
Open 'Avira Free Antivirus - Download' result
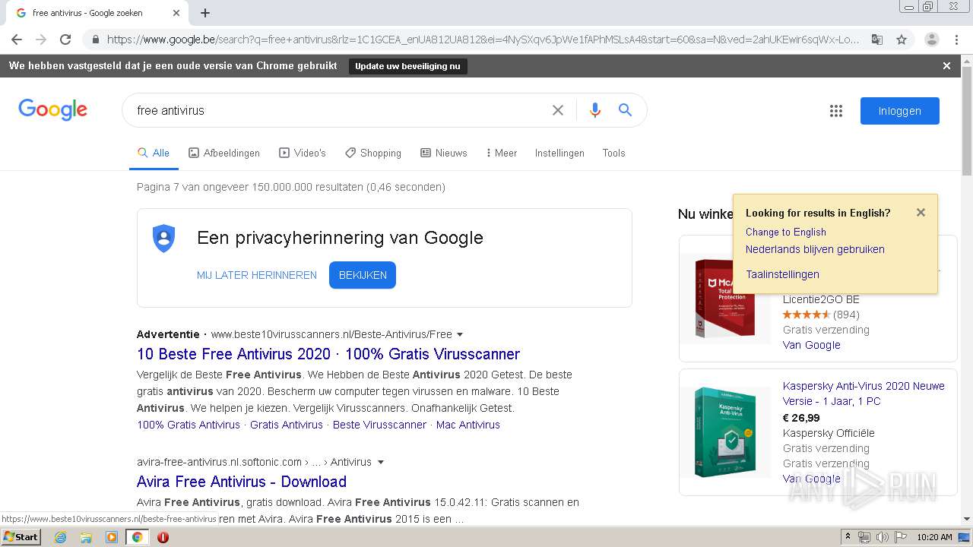pyautogui.click(x=242, y=482)
